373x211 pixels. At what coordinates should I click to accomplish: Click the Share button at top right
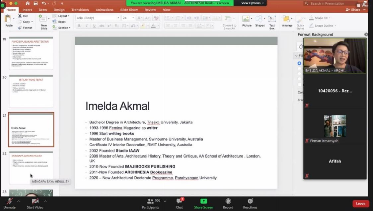click(x=353, y=10)
